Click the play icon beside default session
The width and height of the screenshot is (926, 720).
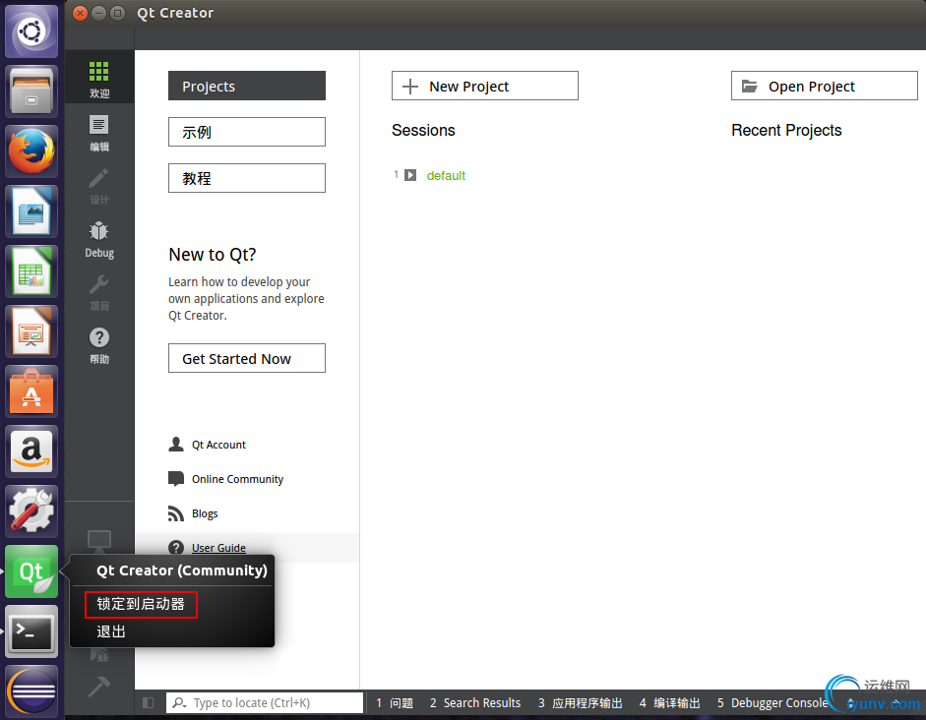point(409,175)
